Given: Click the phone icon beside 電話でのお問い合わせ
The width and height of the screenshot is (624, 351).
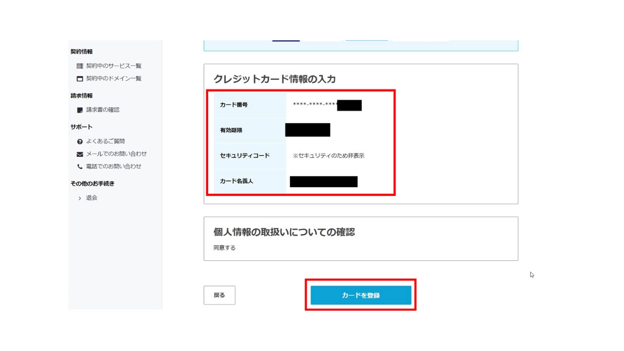Looking at the screenshot, I should [x=79, y=167].
